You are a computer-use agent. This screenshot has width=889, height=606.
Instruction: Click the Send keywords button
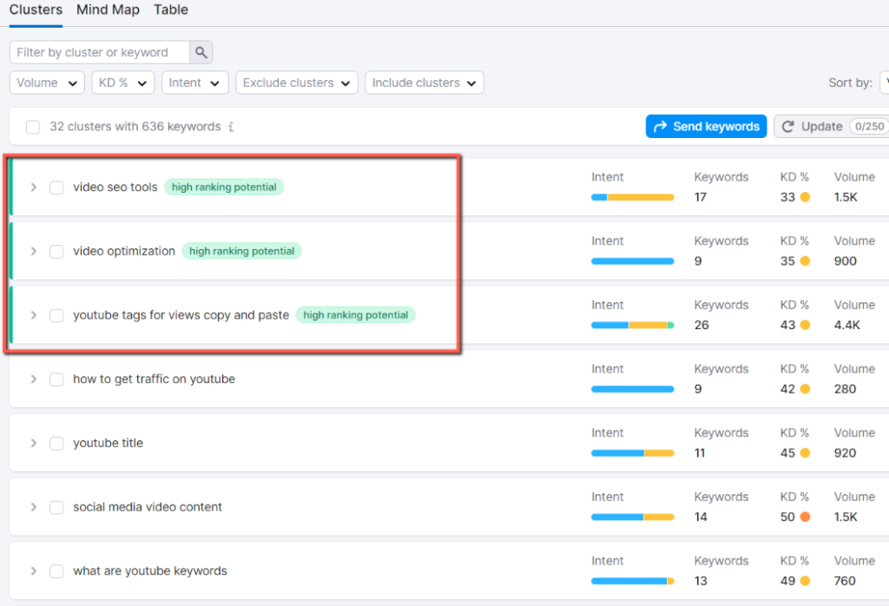click(706, 126)
